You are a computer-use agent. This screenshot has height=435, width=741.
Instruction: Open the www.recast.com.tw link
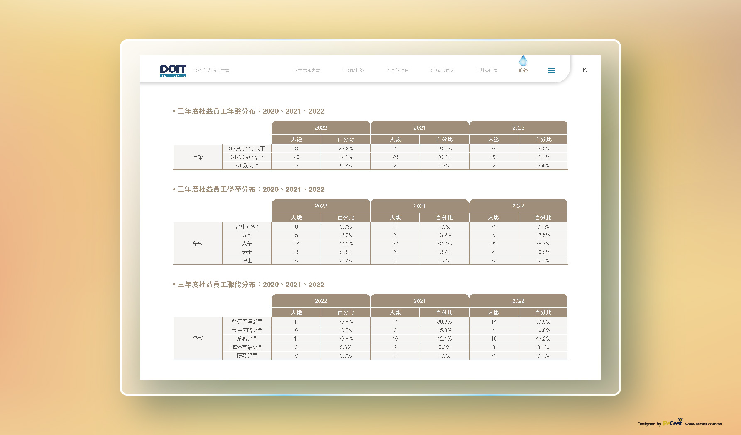click(x=704, y=424)
